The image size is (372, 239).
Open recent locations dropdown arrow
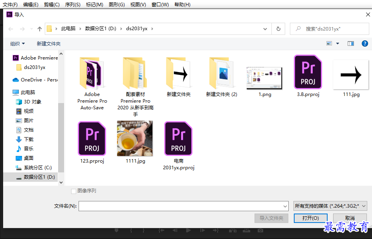31,29
